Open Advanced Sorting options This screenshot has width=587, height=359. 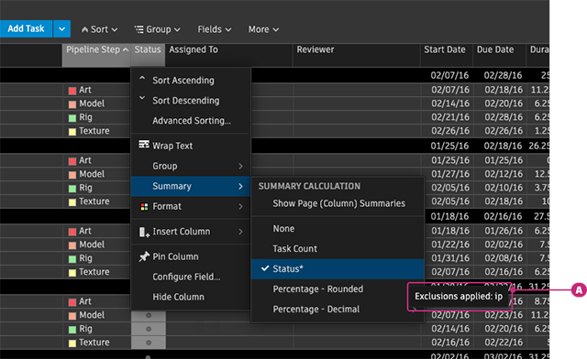[191, 121]
